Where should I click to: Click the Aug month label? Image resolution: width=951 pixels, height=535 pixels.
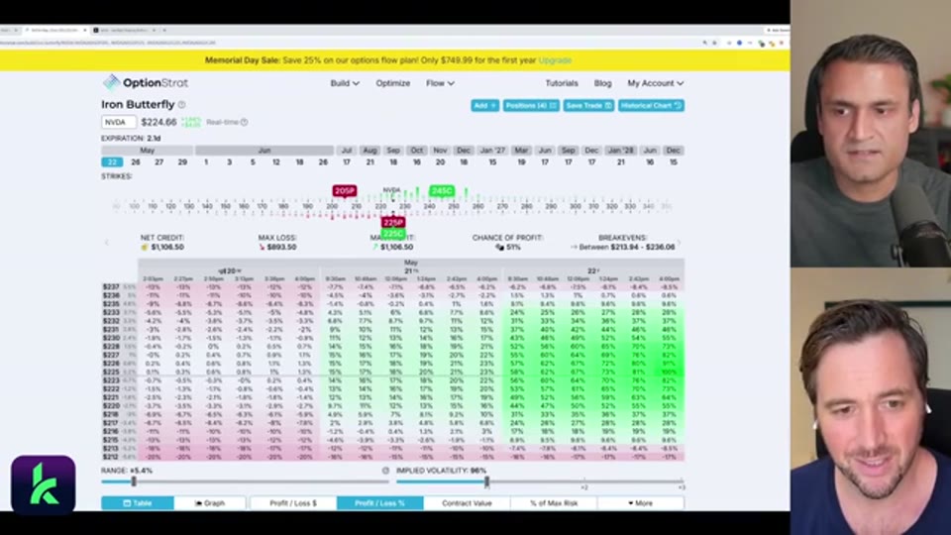tap(370, 150)
